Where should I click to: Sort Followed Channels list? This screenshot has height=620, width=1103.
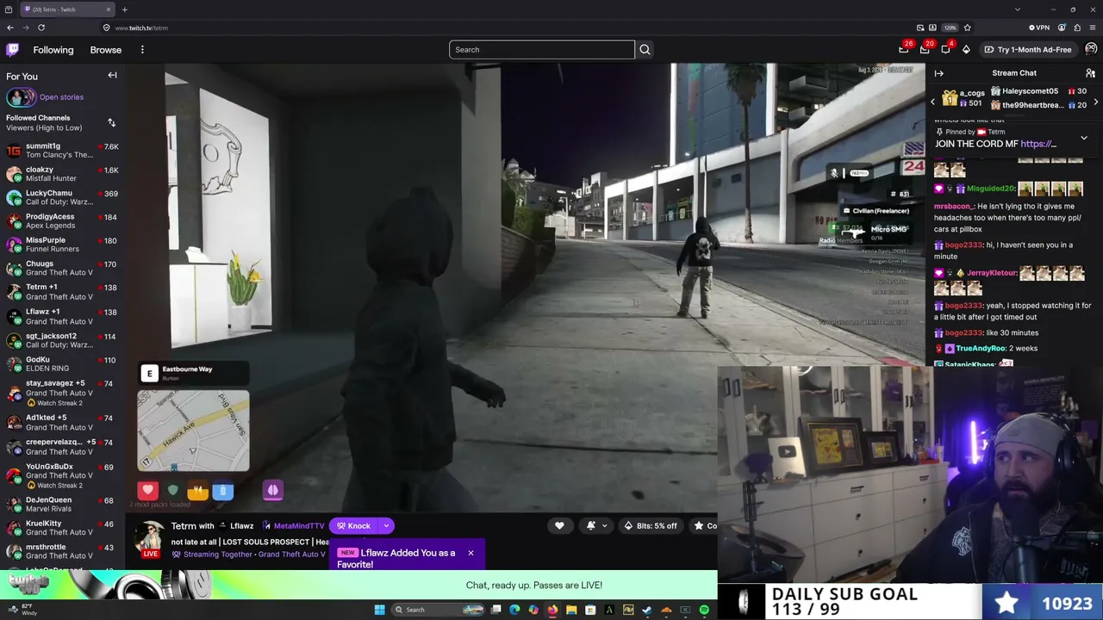111,123
